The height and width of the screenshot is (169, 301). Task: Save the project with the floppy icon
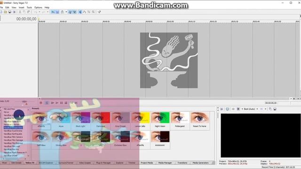point(10,12)
